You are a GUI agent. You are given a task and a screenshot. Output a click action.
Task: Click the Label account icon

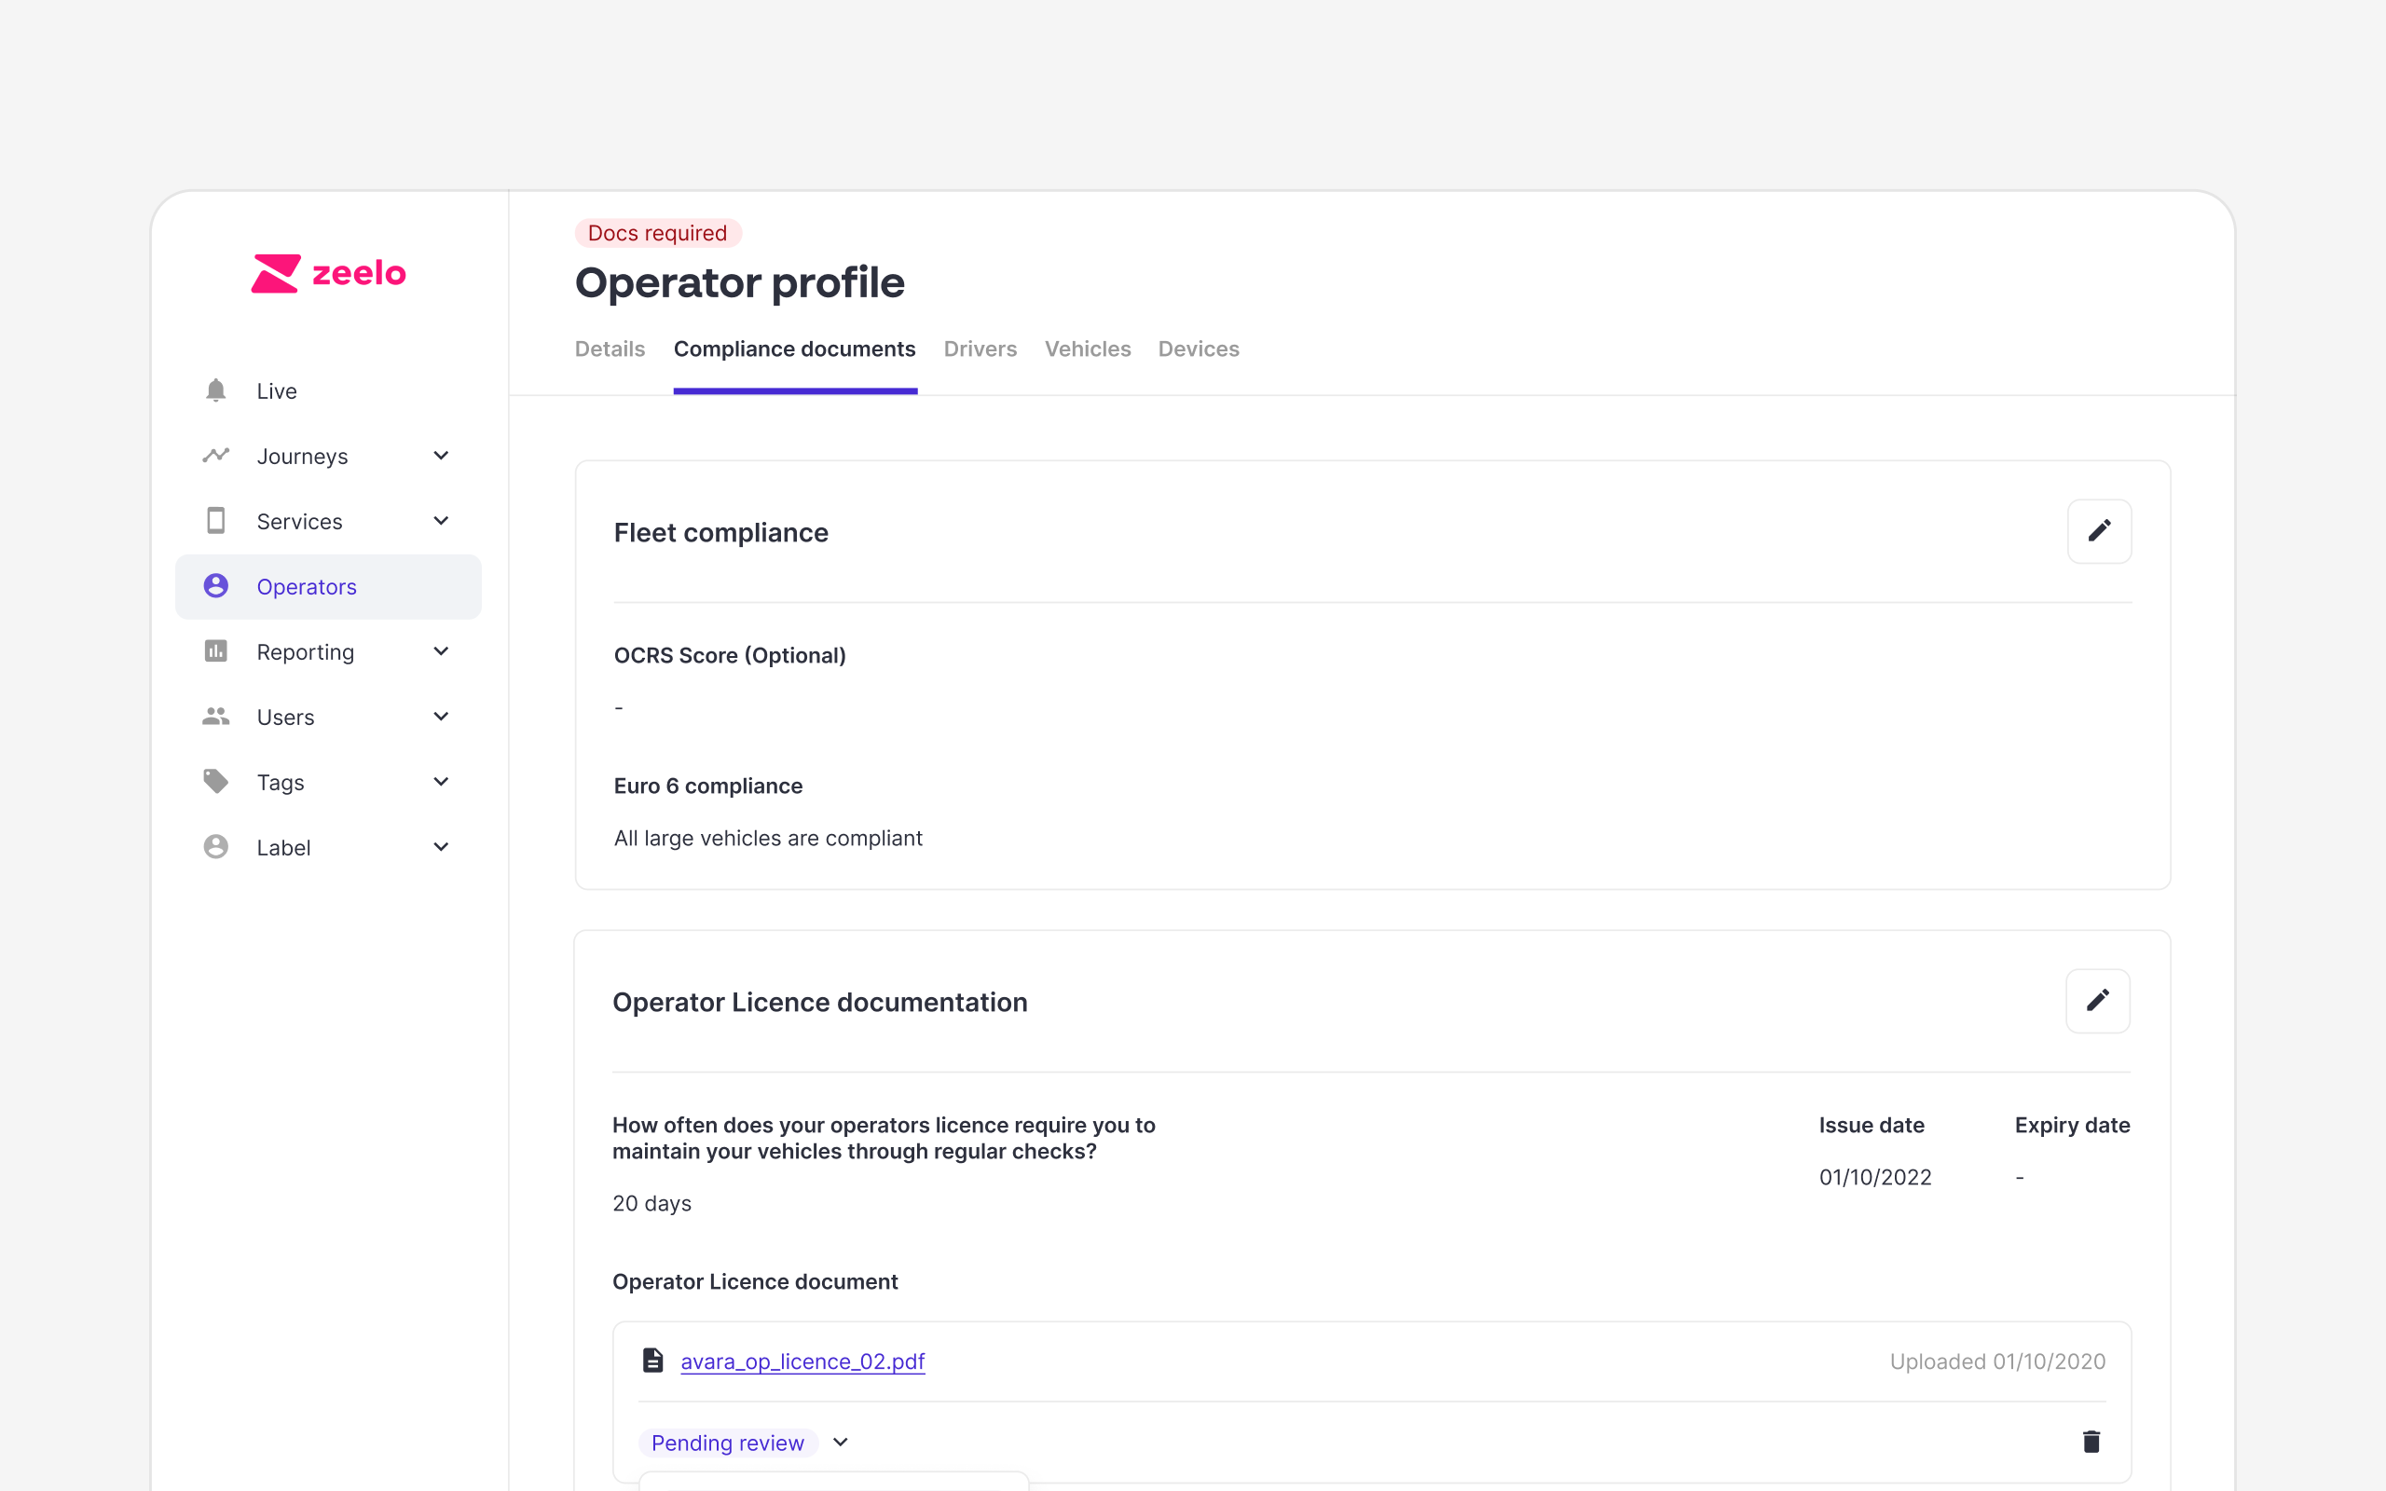pyautogui.click(x=216, y=846)
